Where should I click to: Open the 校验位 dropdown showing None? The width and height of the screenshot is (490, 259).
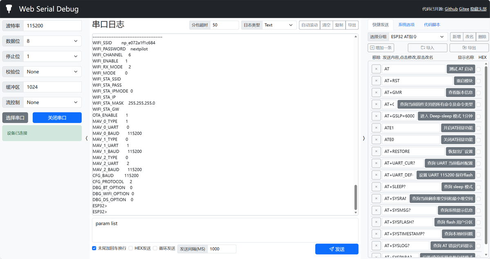click(52, 72)
